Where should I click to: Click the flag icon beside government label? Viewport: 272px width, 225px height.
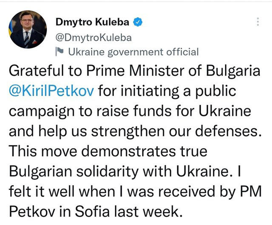[x=60, y=52]
